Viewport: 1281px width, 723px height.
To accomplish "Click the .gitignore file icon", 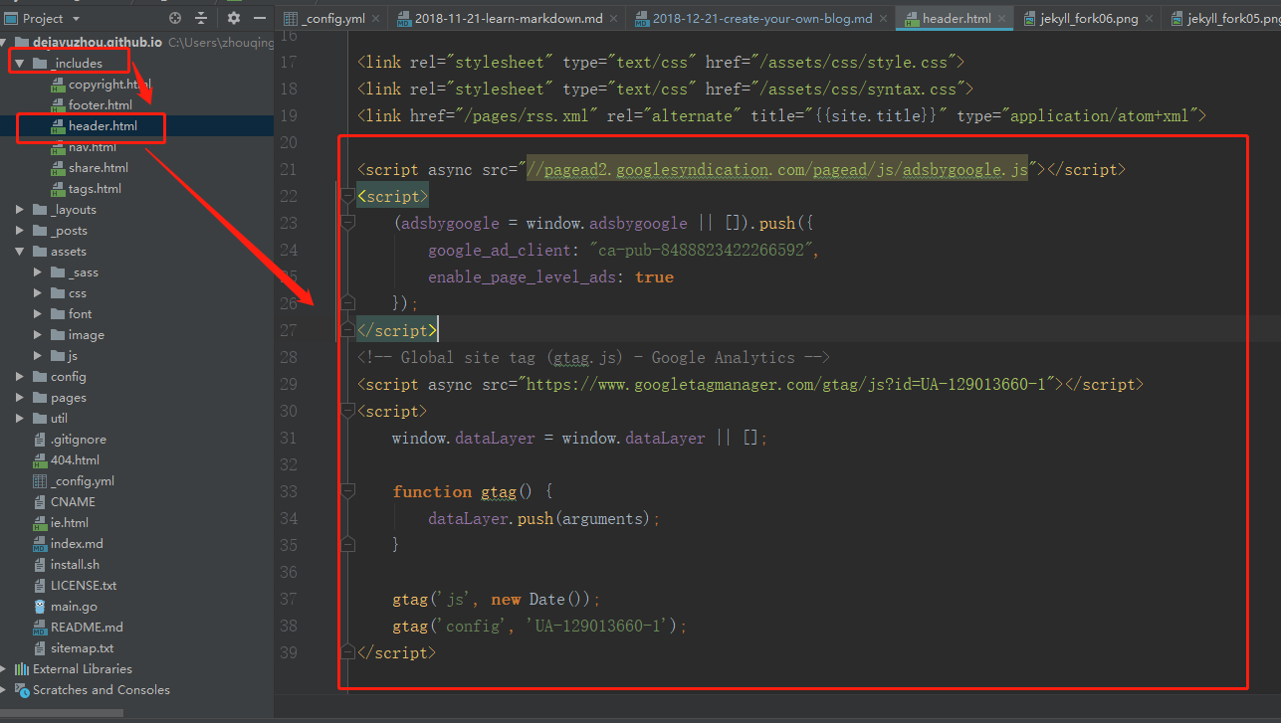I will tap(40, 440).
